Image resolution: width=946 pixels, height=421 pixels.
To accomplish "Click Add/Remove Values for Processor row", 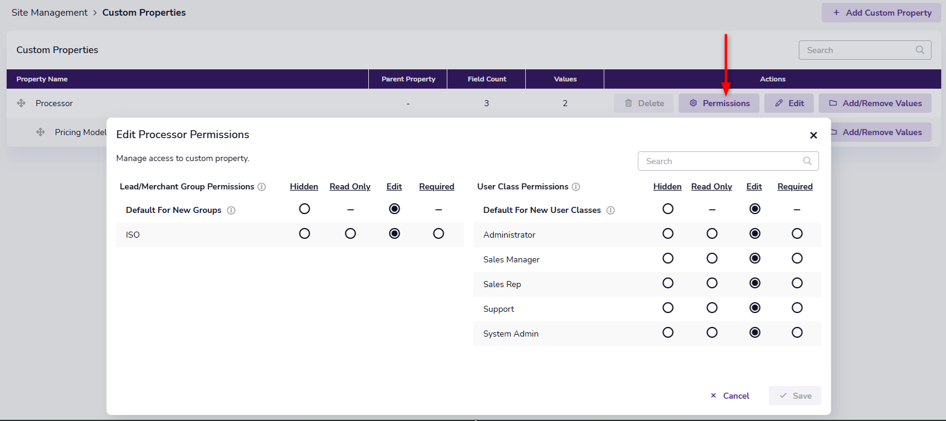I will (875, 103).
